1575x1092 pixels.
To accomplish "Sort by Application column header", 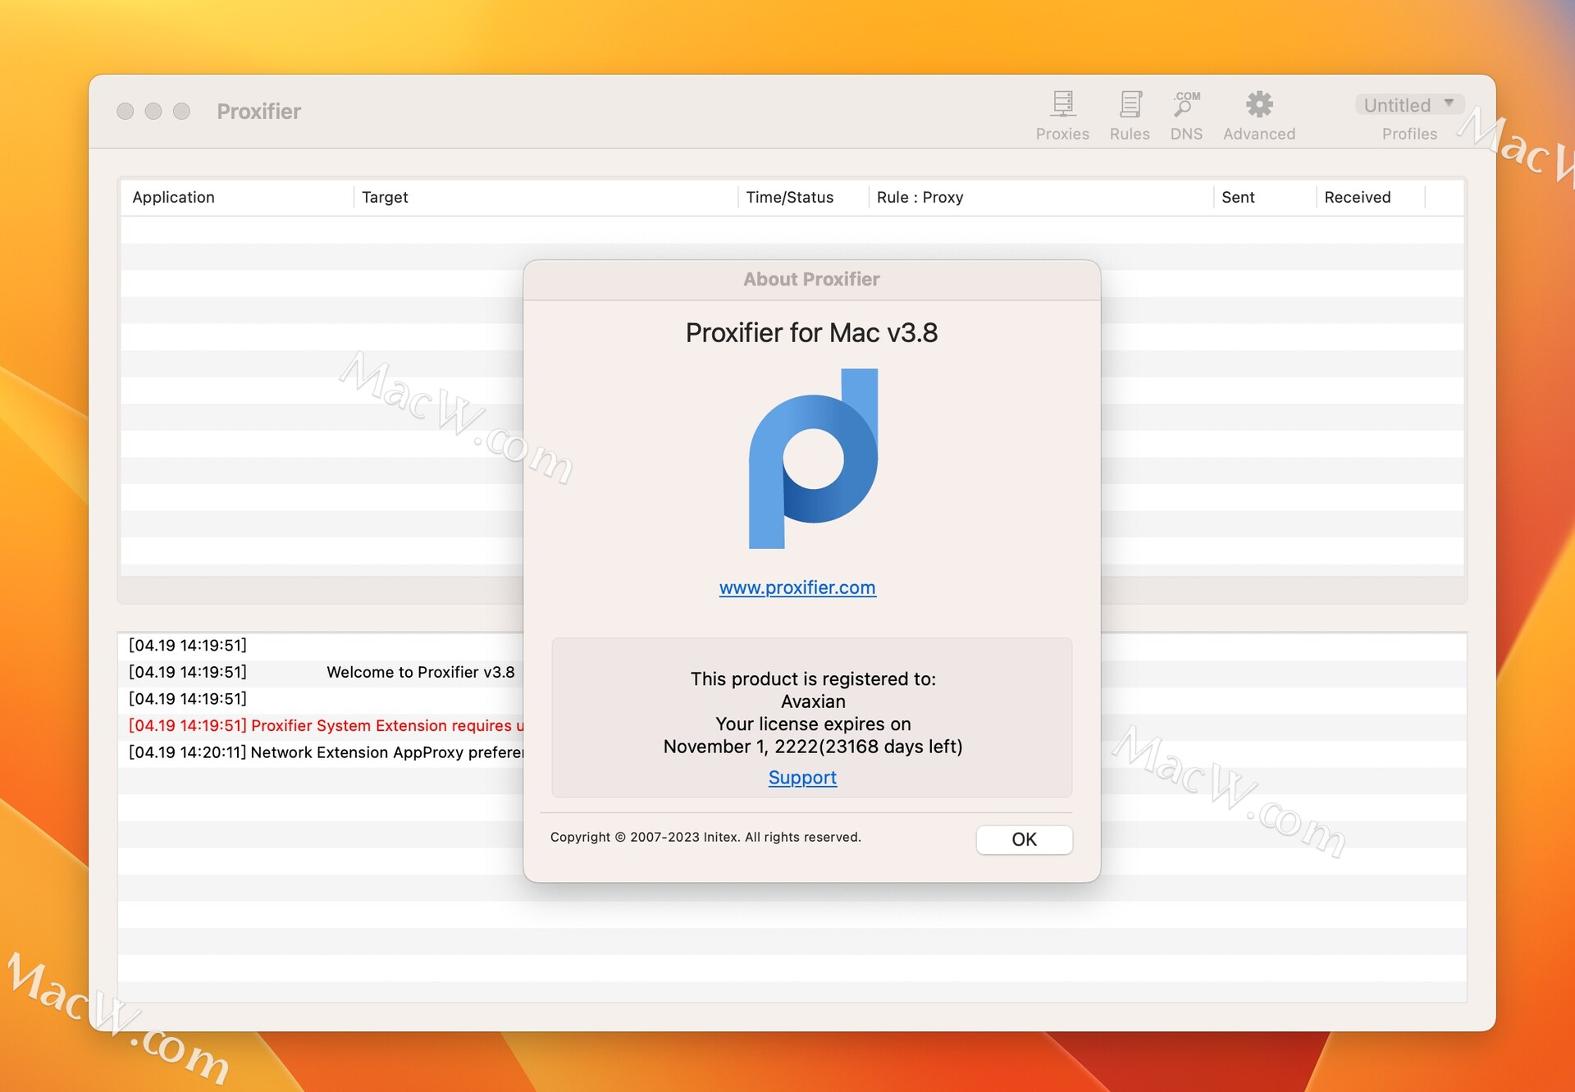I will click(174, 197).
